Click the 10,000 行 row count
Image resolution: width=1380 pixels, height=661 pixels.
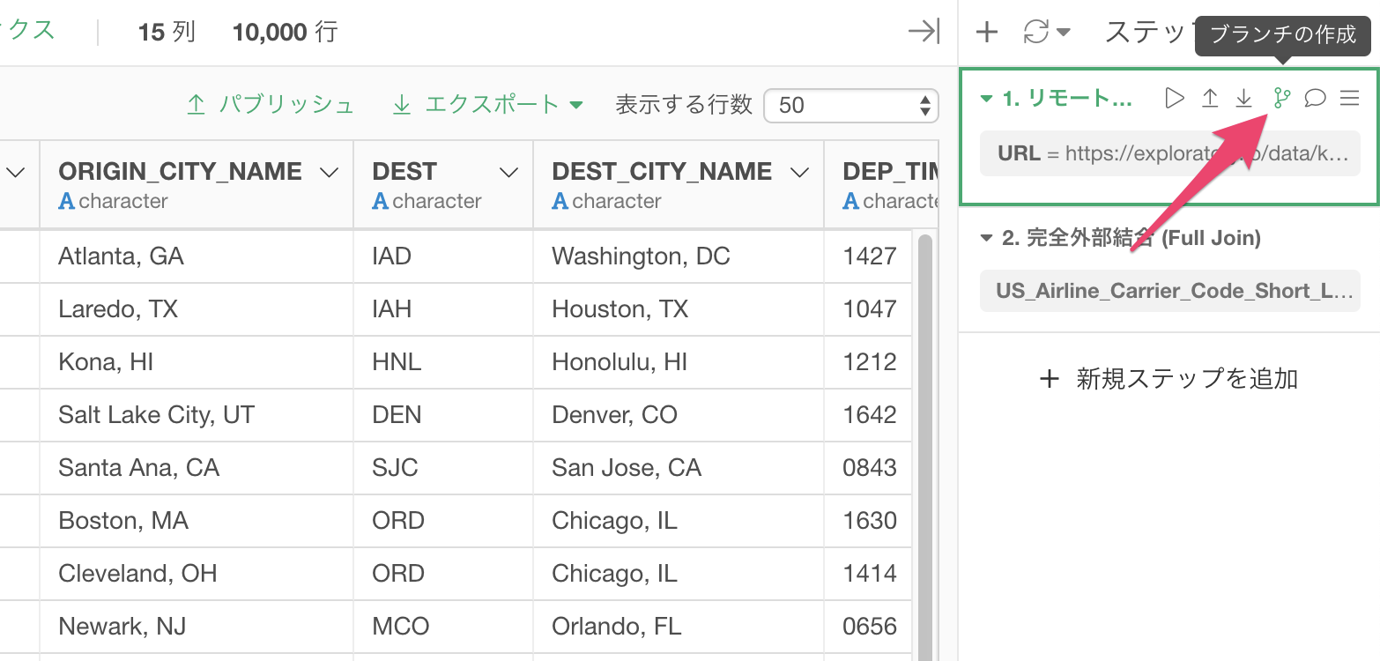pyautogui.click(x=285, y=33)
